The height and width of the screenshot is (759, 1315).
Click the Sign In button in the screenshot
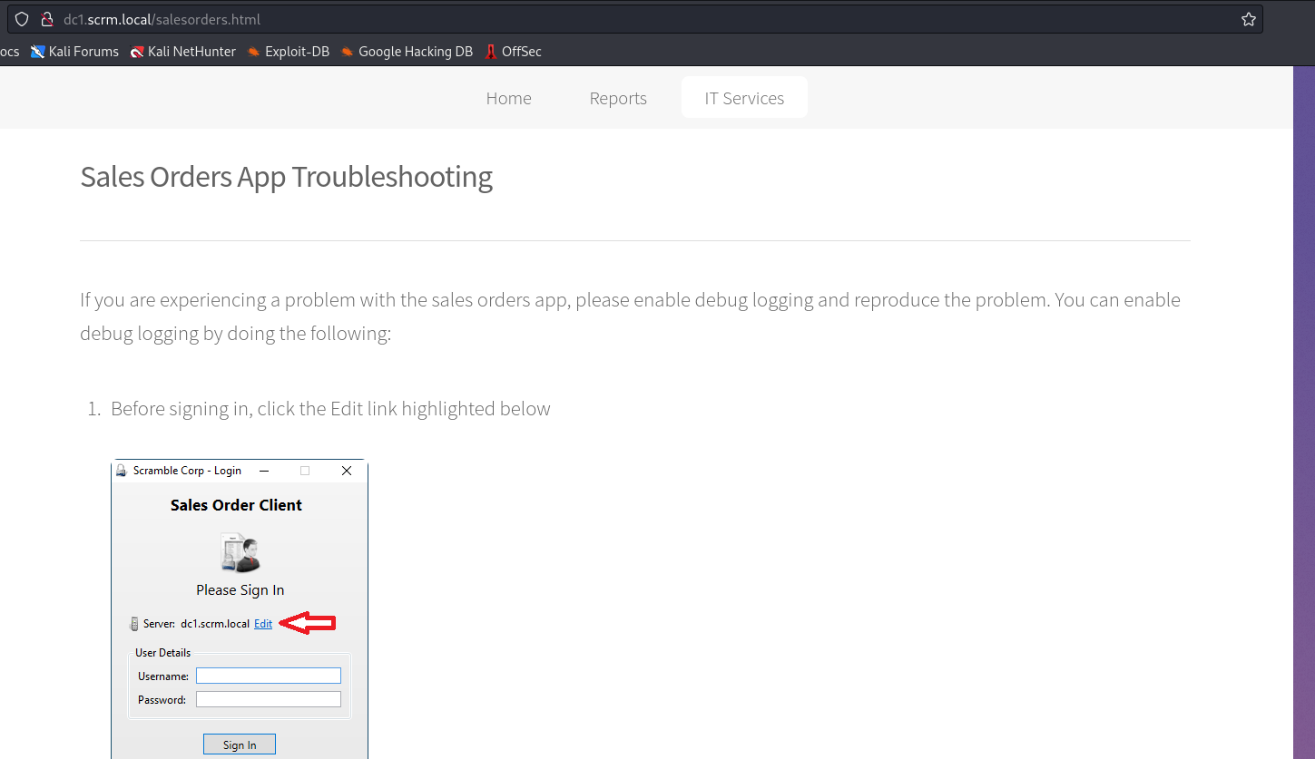(239, 744)
